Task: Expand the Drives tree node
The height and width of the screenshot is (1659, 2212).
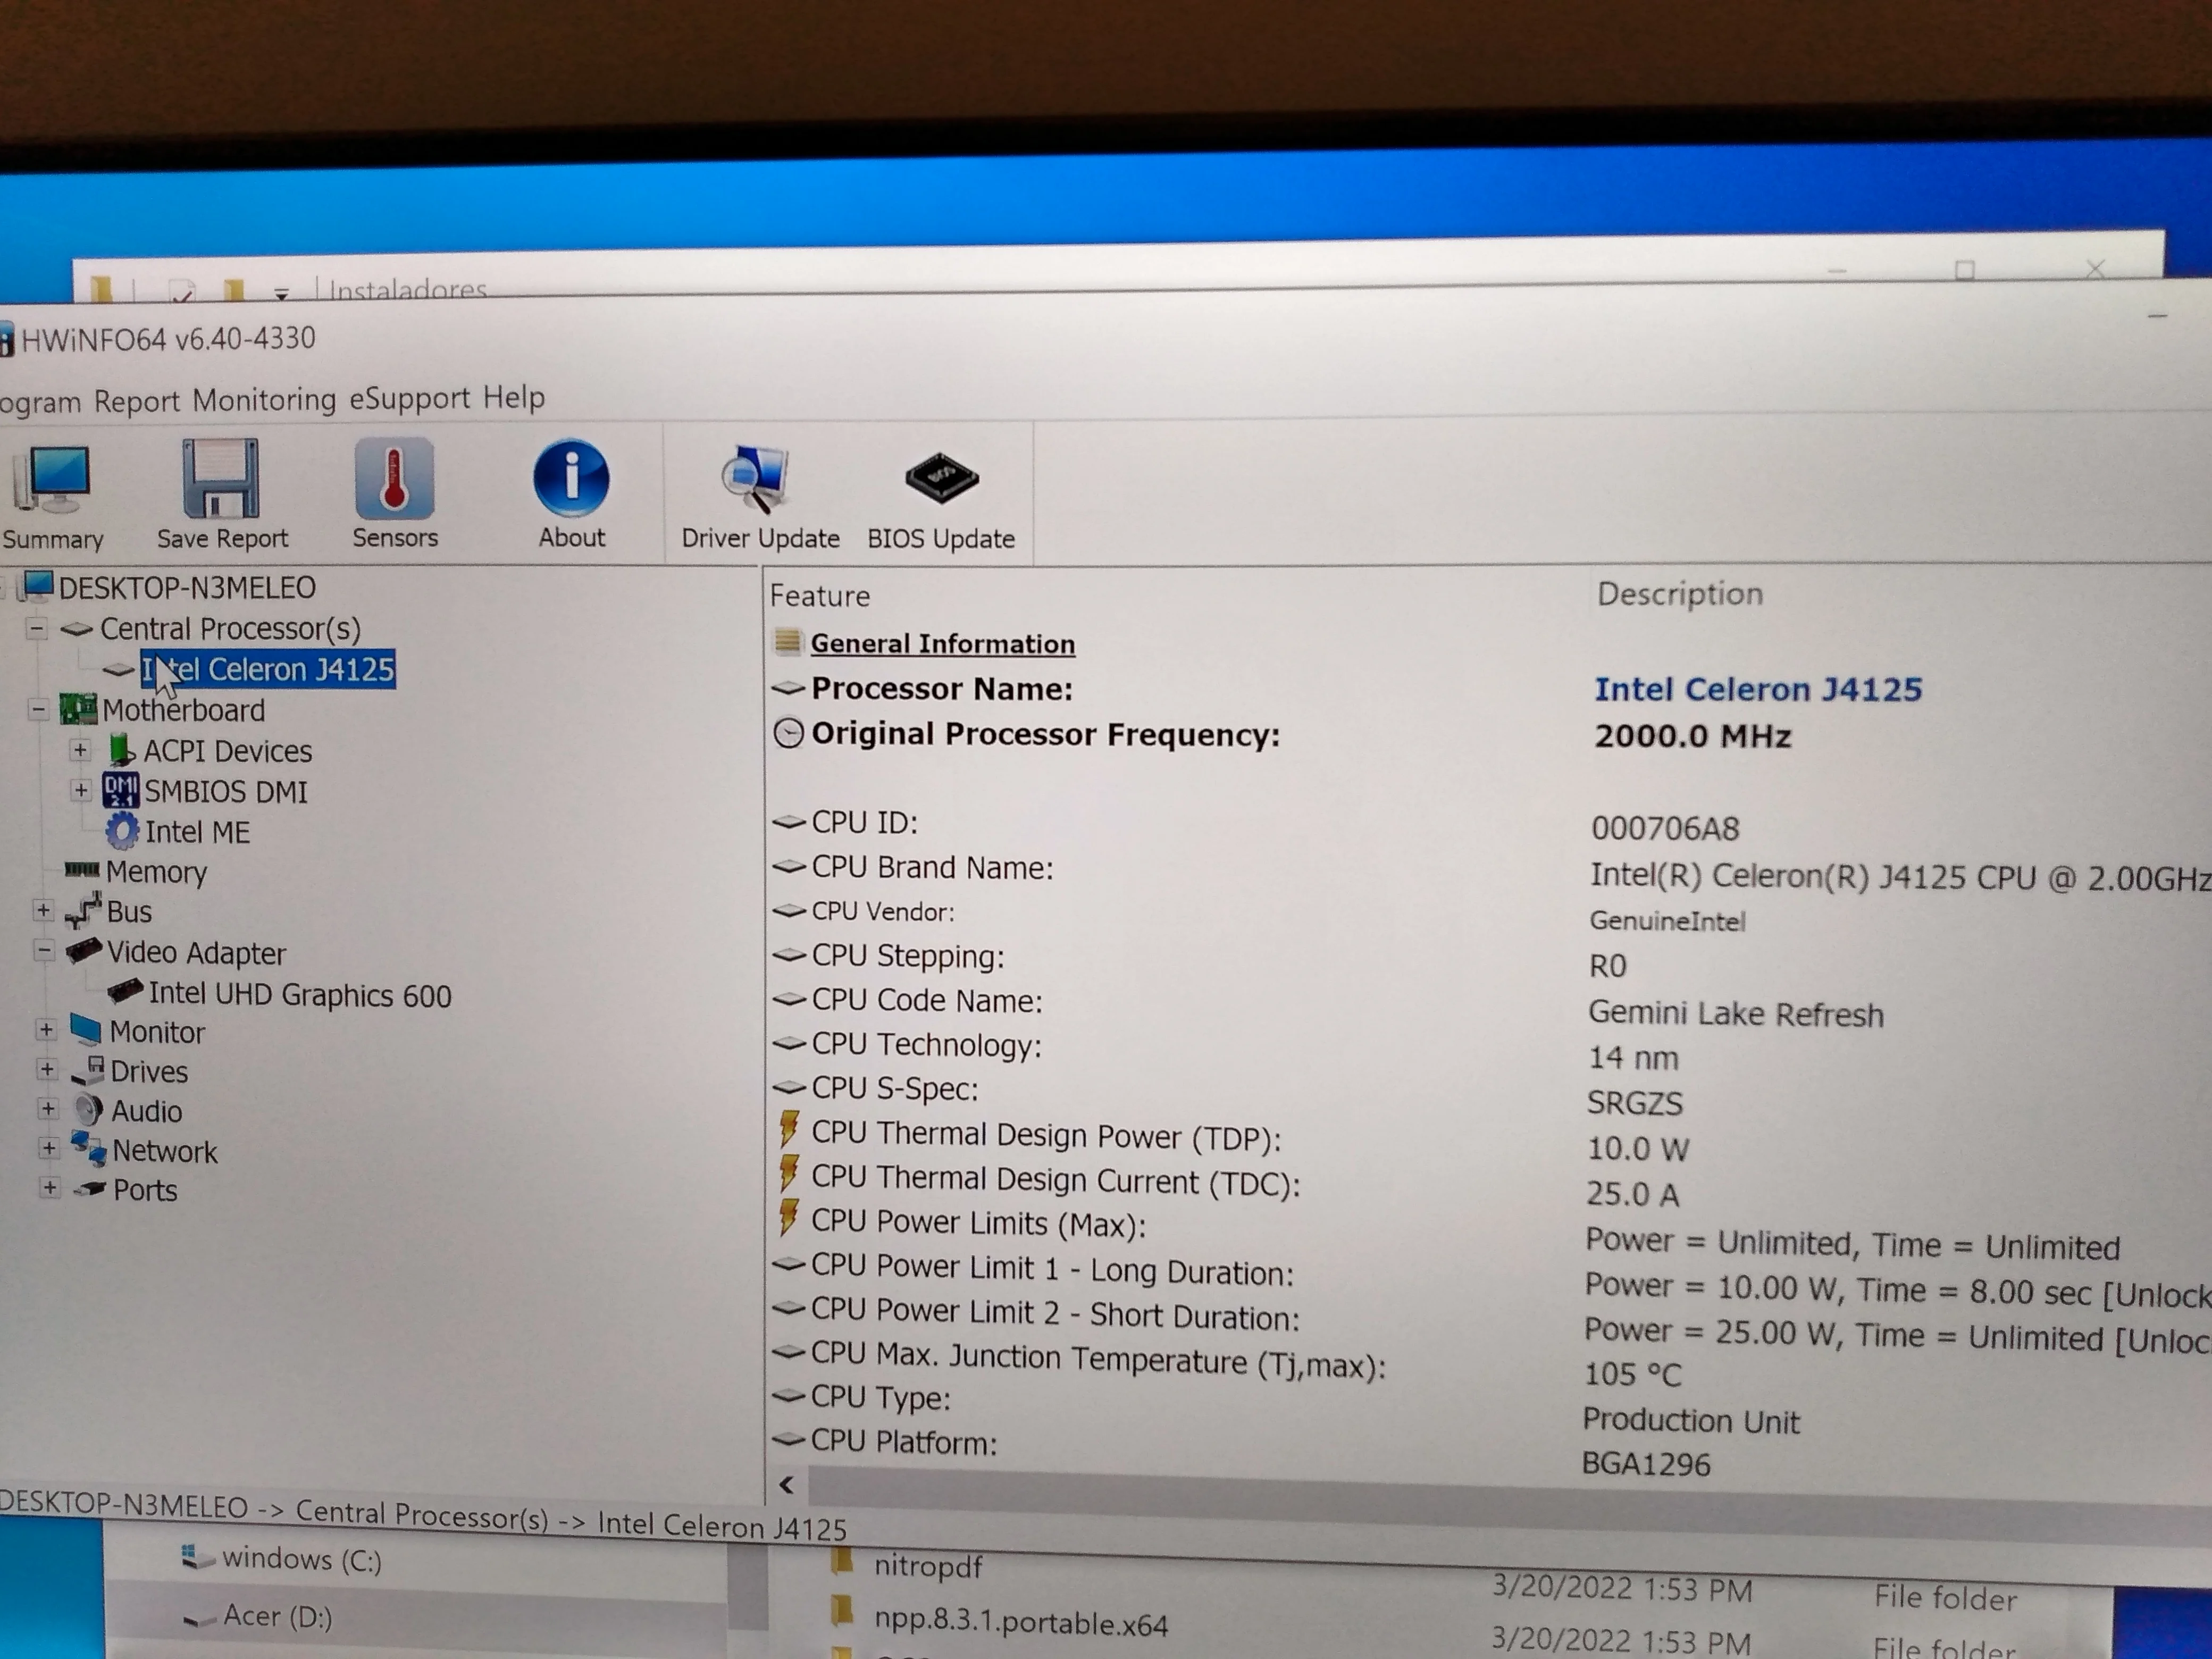Action: (x=47, y=1069)
